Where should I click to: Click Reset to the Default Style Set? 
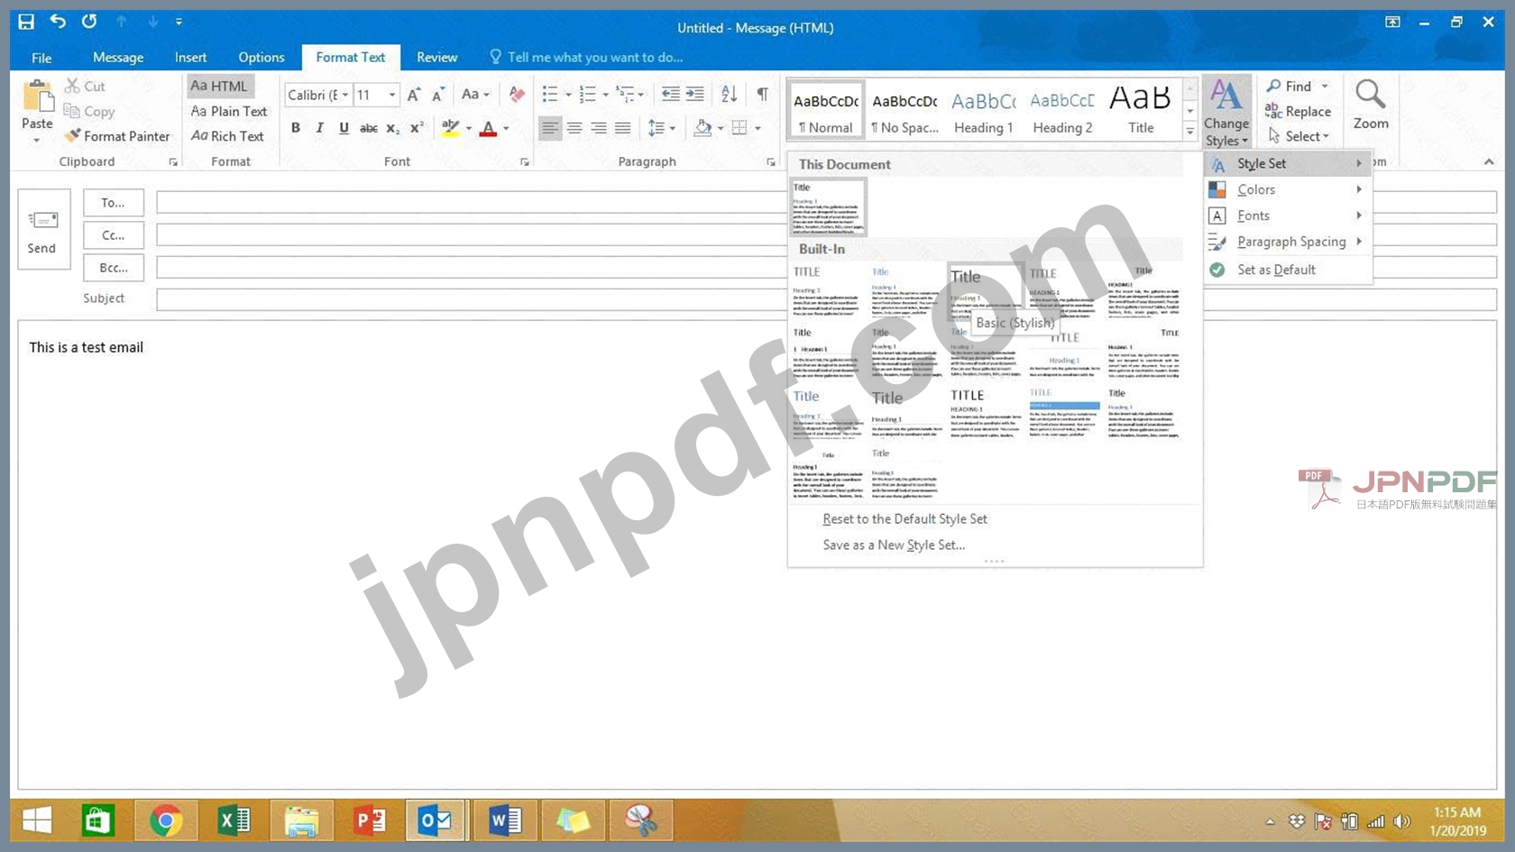coord(904,519)
